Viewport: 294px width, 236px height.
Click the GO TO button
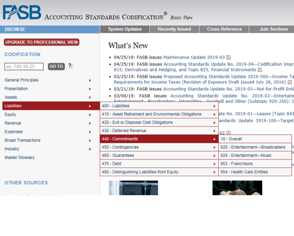point(56,66)
